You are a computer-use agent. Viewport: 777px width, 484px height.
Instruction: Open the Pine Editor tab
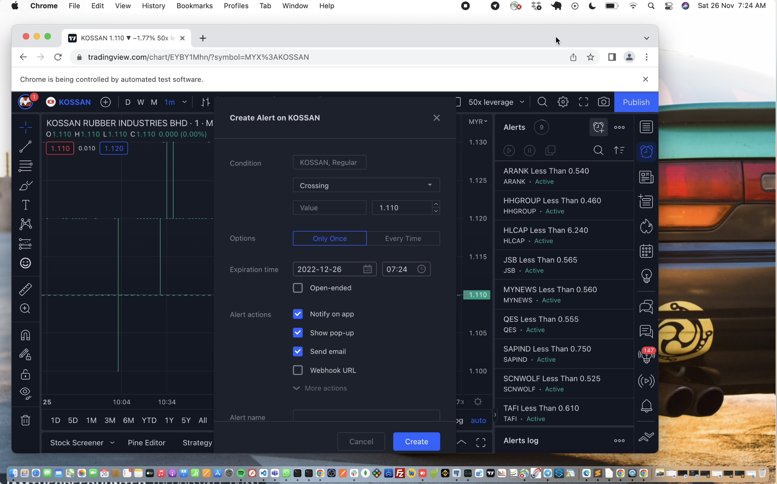(147, 443)
